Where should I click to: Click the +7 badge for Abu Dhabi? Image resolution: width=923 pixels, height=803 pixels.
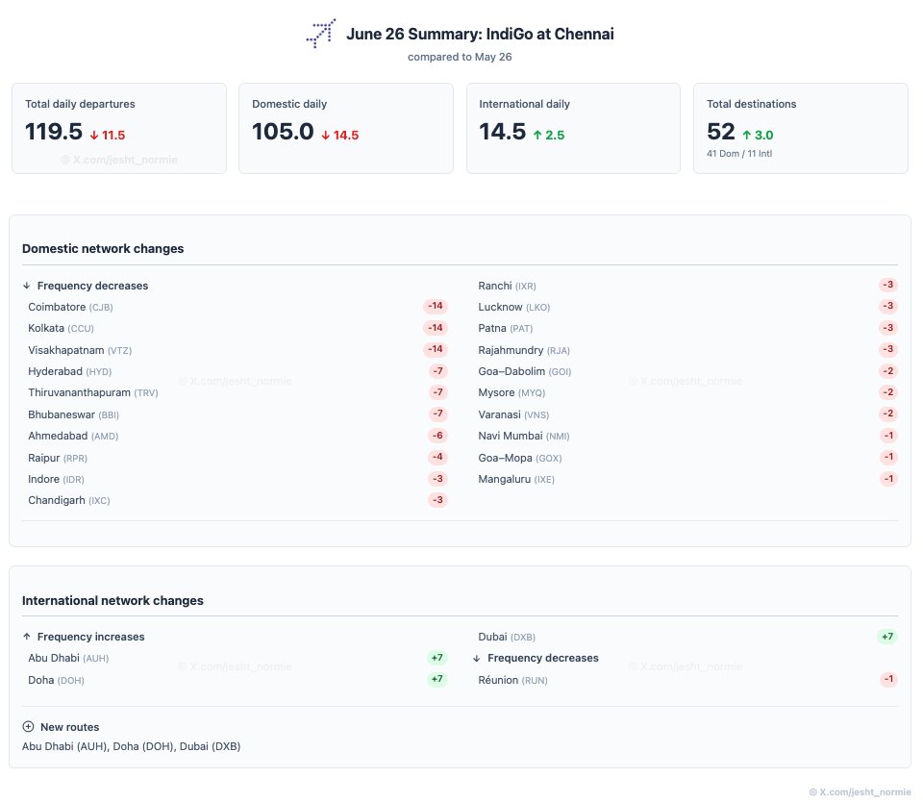(437, 658)
